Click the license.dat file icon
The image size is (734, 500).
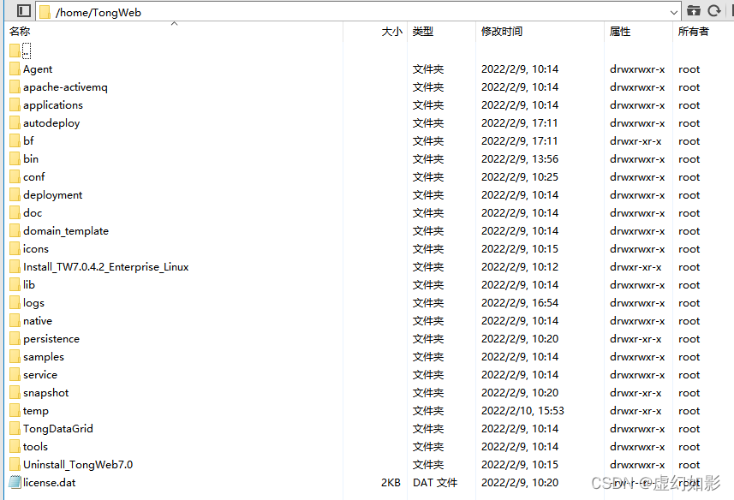[15, 482]
